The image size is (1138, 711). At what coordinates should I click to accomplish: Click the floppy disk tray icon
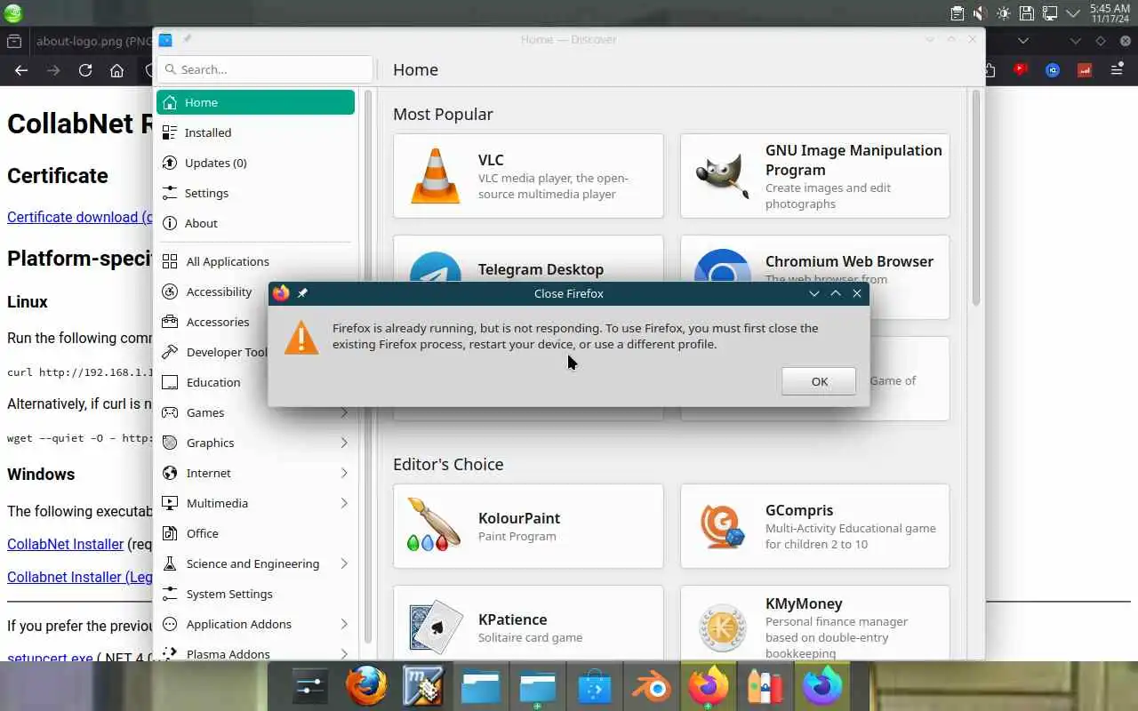point(1026,13)
